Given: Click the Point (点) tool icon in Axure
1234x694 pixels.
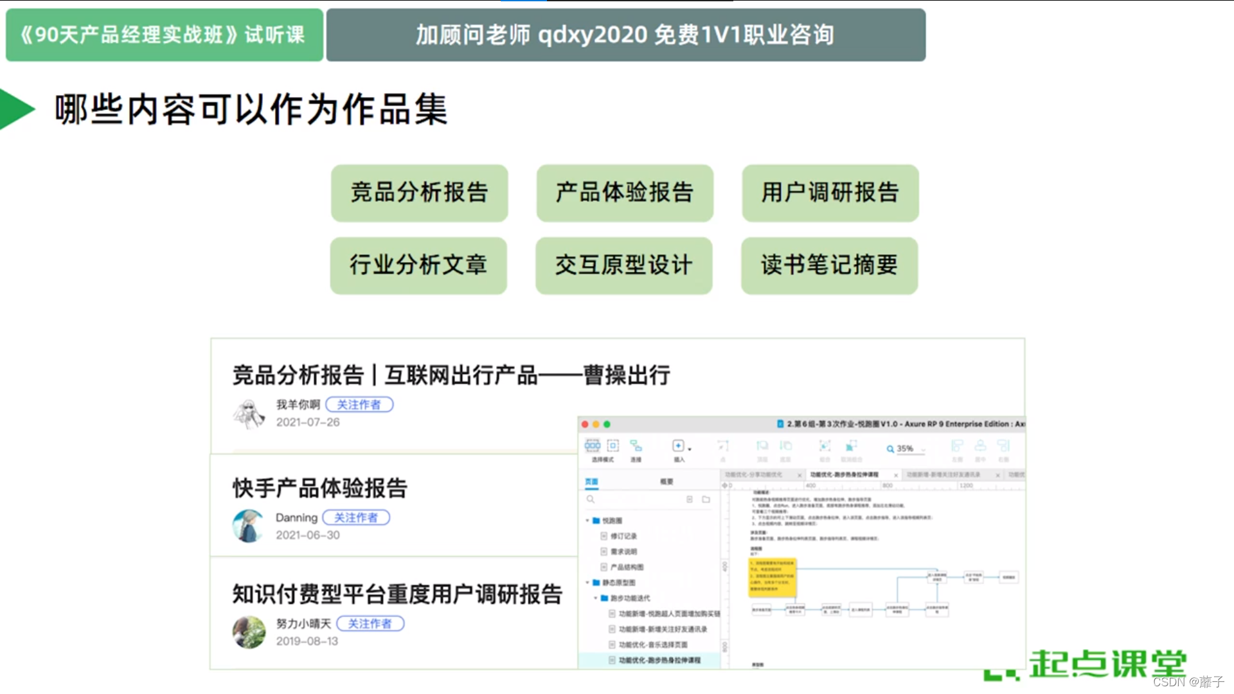Looking at the screenshot, I should pos(723,445).
